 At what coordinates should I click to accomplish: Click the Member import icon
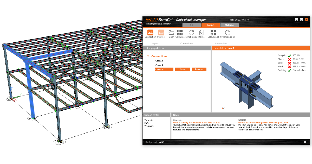[161, 33]
